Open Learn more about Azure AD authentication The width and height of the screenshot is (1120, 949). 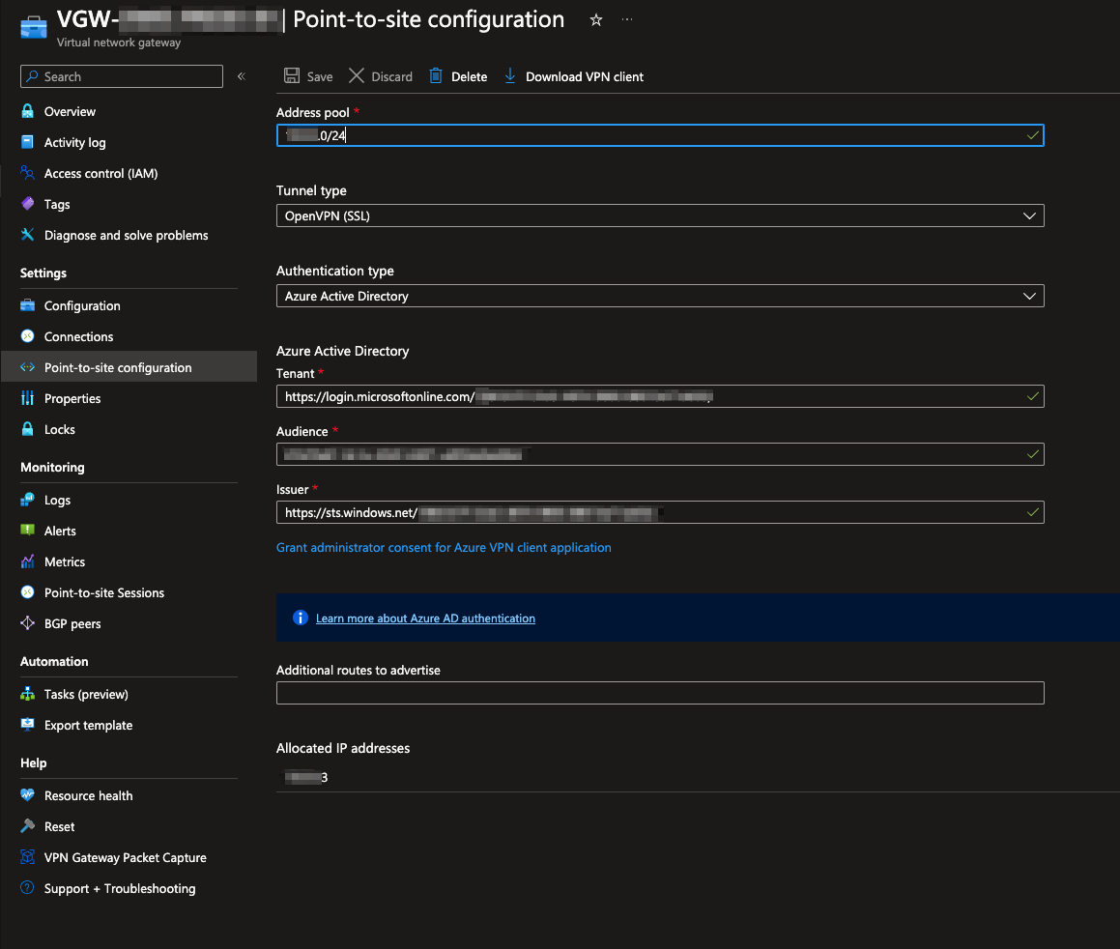(425, 618)
